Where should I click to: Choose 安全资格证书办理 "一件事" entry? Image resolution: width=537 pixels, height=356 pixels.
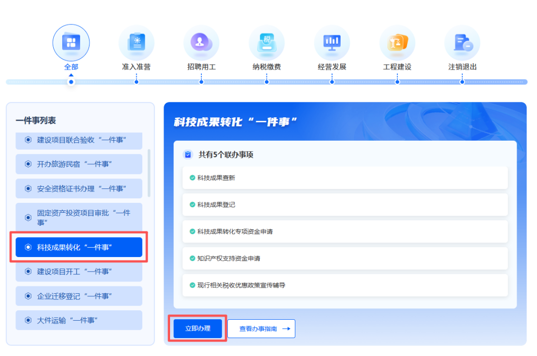pyautogui.click(x=79, y=188)
